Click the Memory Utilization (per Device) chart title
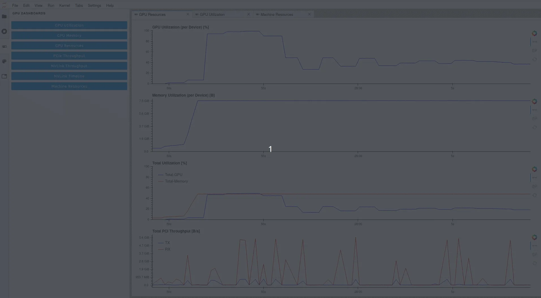This screenshot has height=298, width=541. (183, 95)
